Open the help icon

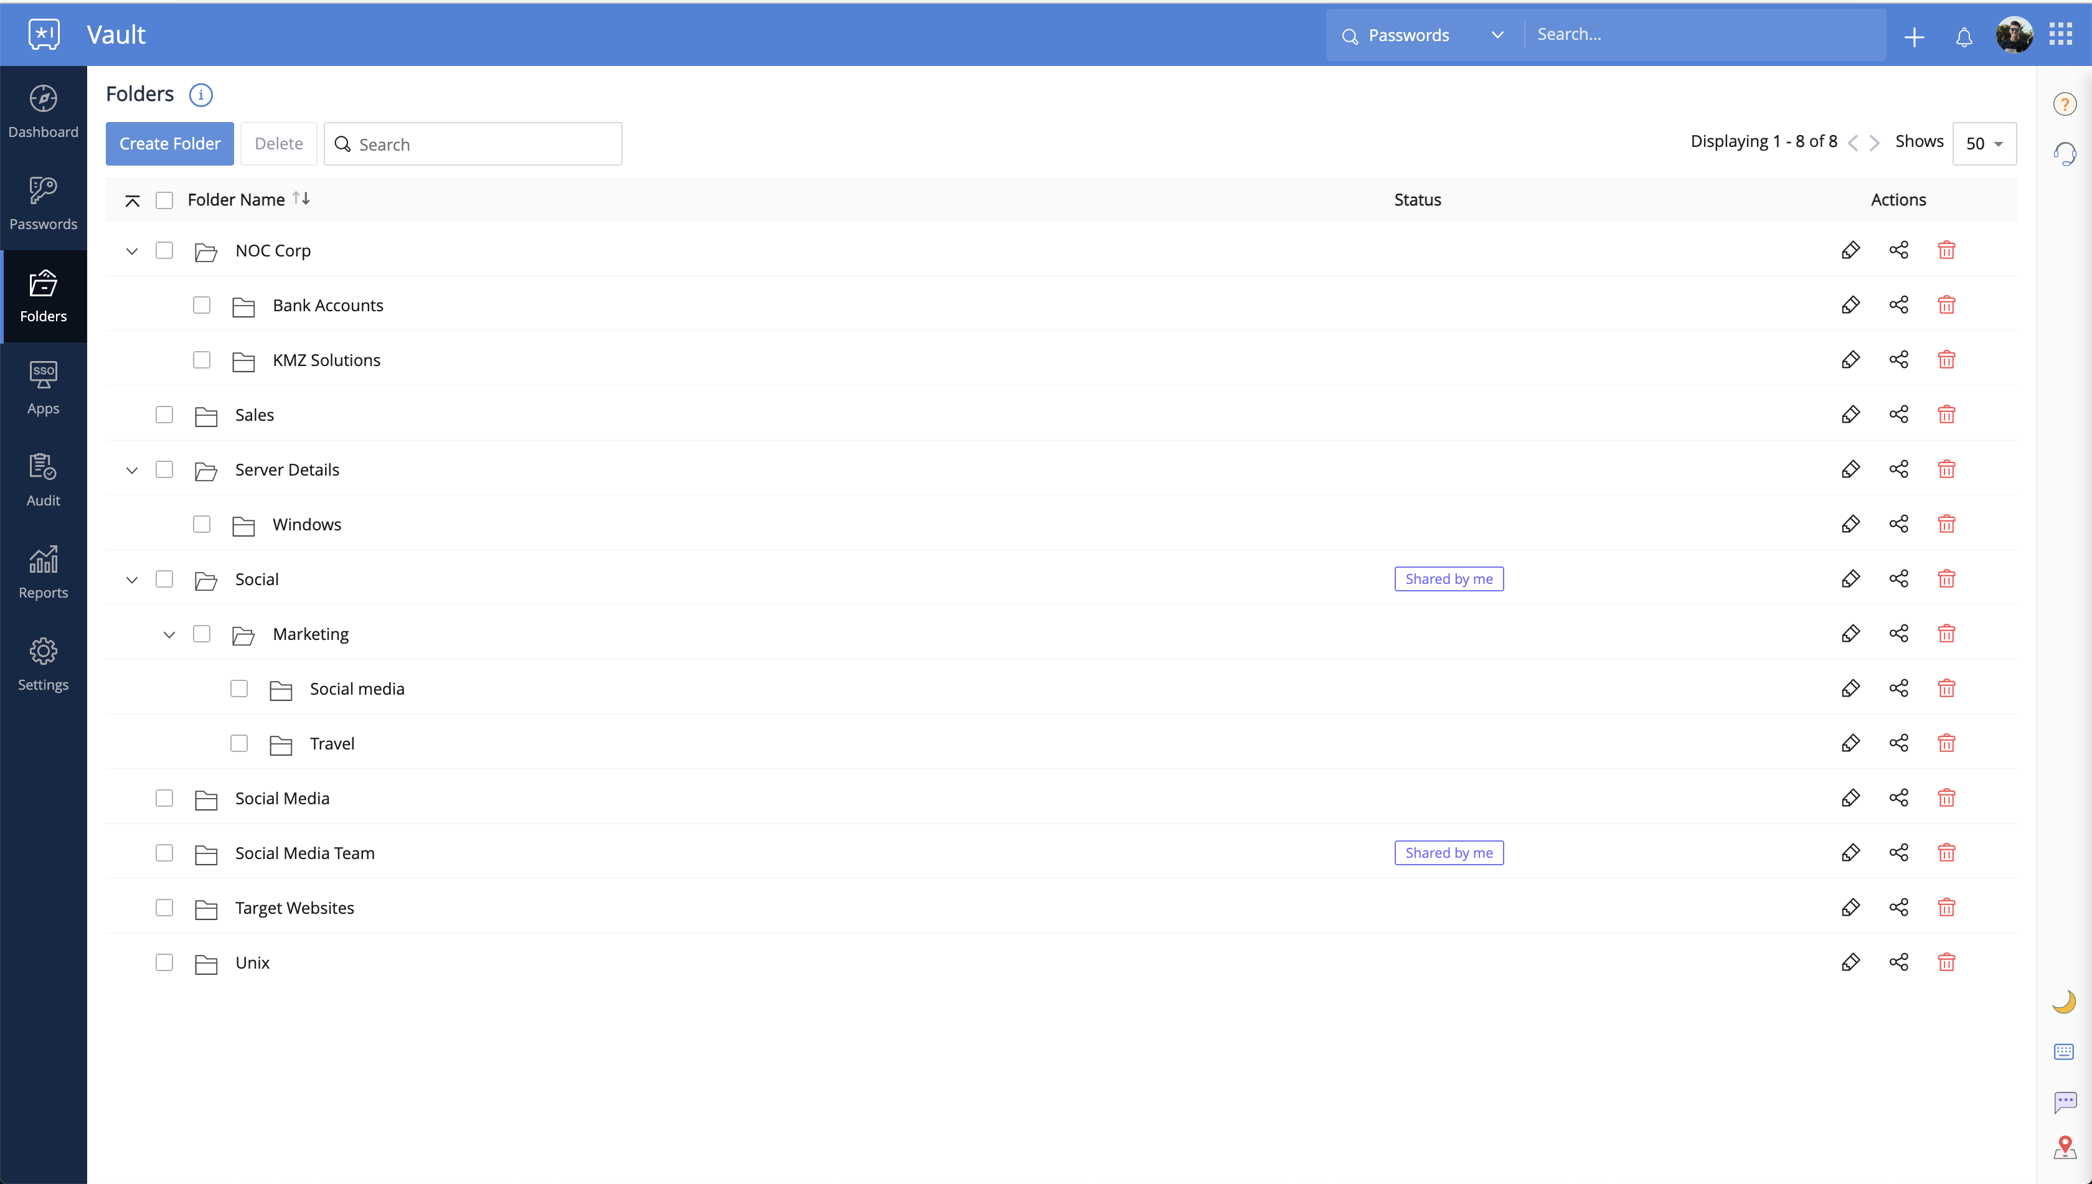(2065, 103)
